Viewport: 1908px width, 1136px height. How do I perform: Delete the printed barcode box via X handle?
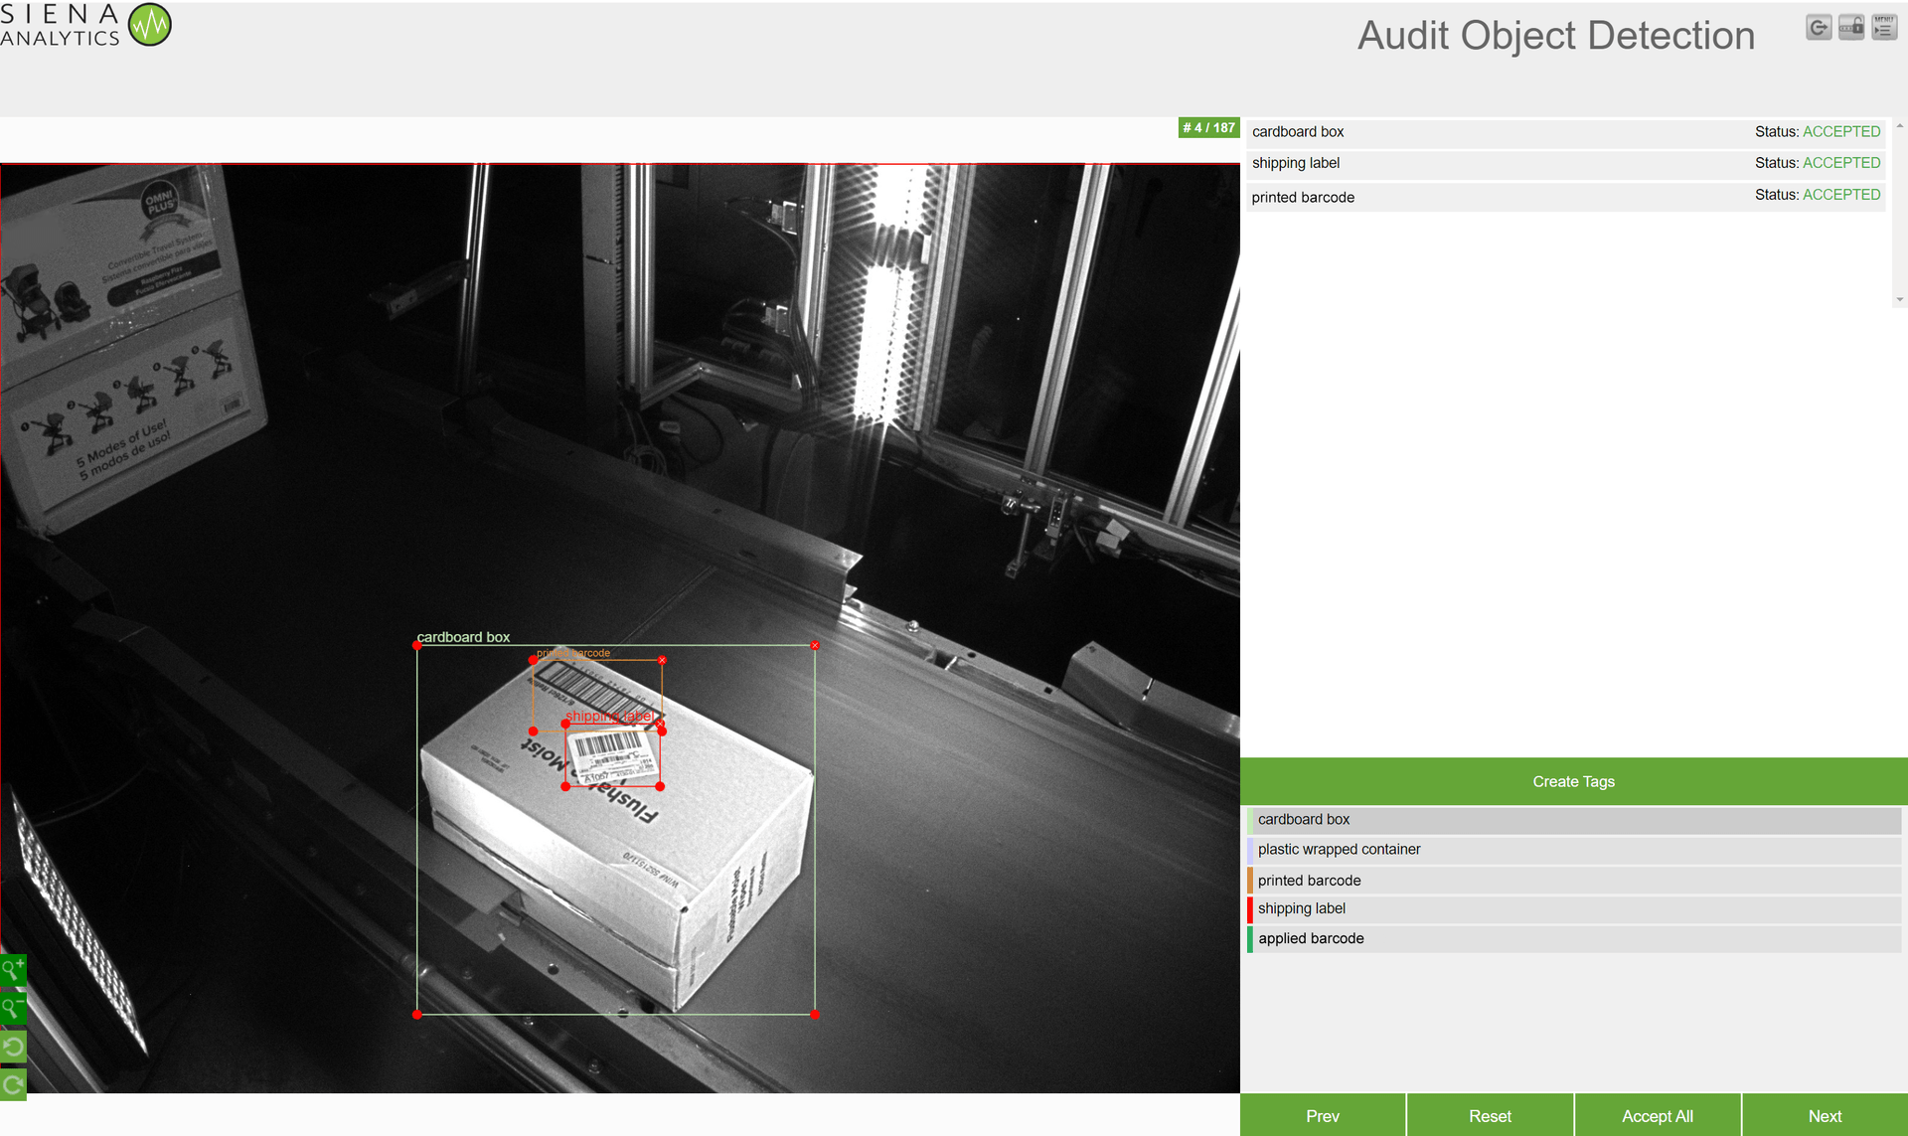[662, 660]
